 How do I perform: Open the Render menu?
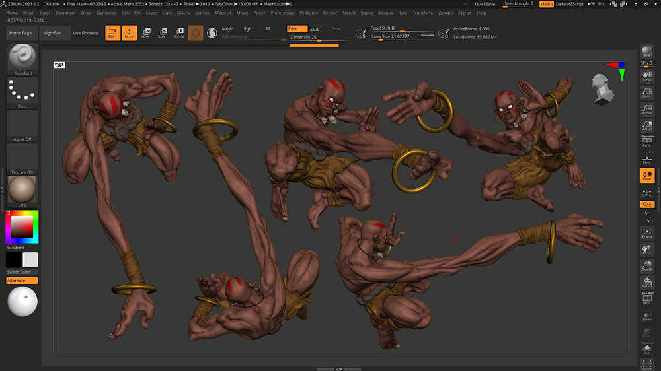(330, 13)
